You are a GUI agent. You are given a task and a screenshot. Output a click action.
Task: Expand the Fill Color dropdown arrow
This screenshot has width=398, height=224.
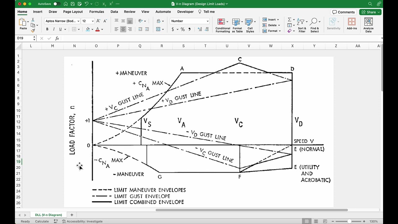pos(92,29)
